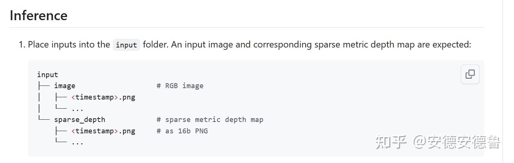Click '<timestamp>.png' under sparse_depth folder
514x163 pixels.
(x=103, y=131)
